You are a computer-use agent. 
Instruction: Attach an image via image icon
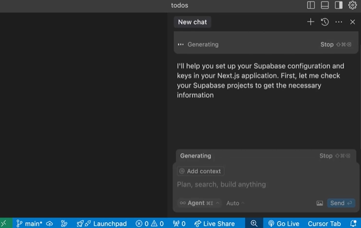tap(320, 203)
